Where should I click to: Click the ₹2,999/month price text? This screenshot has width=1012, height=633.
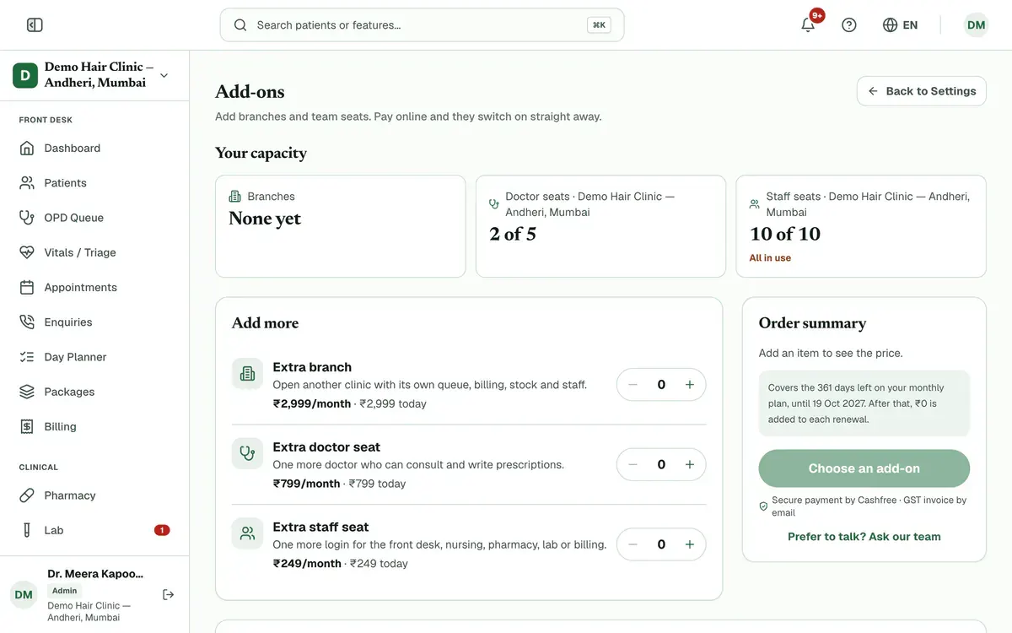311,404
